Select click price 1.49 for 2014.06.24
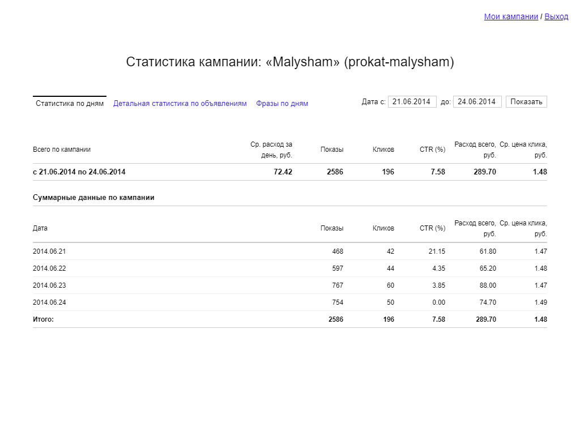580x435 pixels. tap(541, 302)
